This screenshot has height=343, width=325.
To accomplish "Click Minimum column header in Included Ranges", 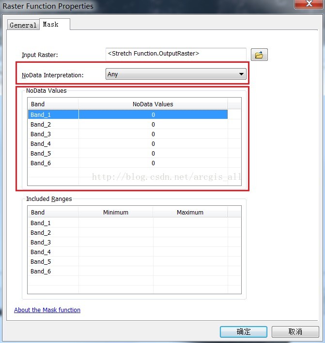I will [116, 212].
